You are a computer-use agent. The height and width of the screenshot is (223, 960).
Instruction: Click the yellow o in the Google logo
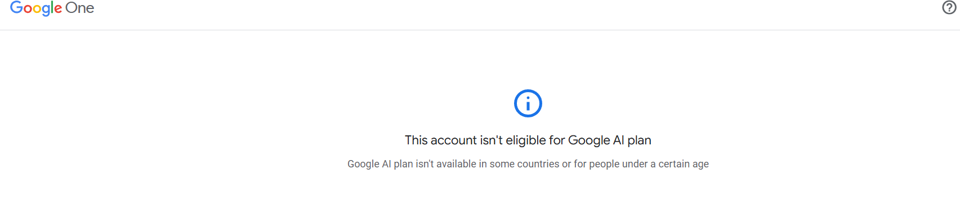(38, 10)
